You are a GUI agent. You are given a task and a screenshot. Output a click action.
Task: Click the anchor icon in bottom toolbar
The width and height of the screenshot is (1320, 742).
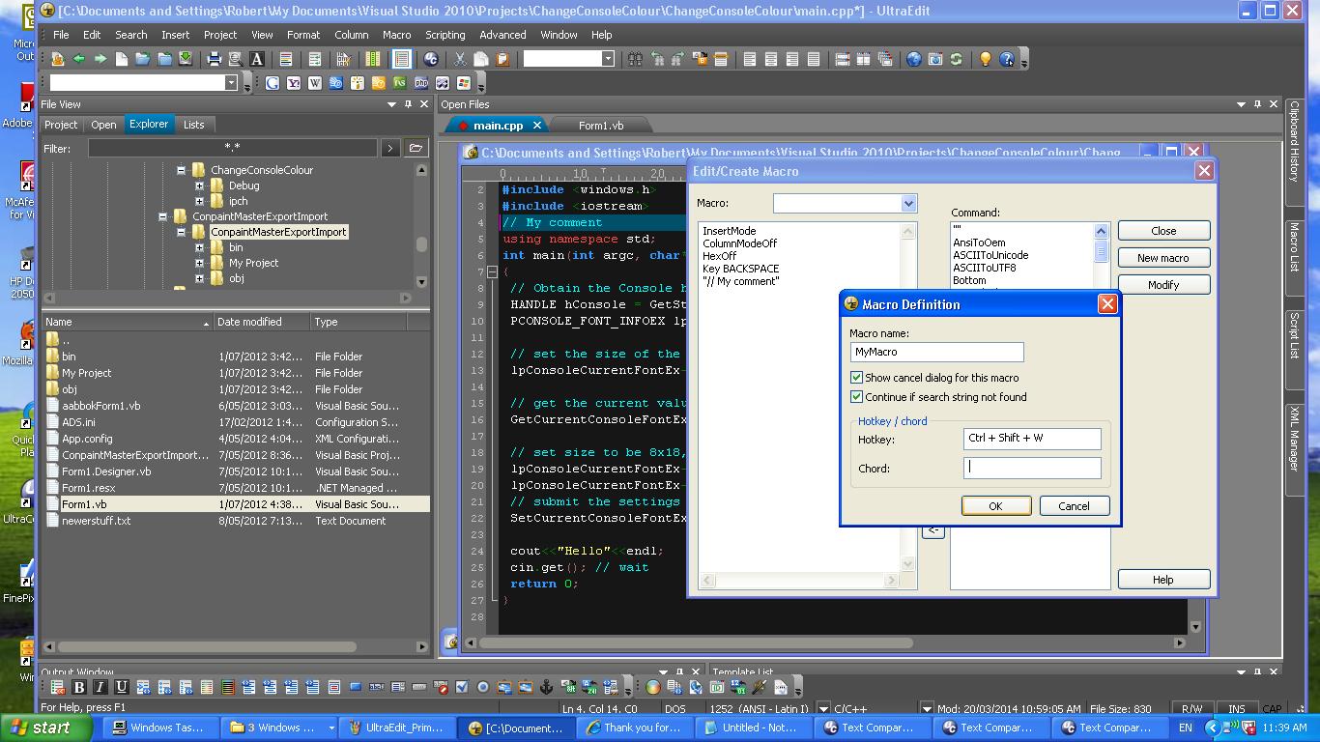pos(546,687)
